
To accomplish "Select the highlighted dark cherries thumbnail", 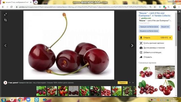I will (x=74, y=91).
